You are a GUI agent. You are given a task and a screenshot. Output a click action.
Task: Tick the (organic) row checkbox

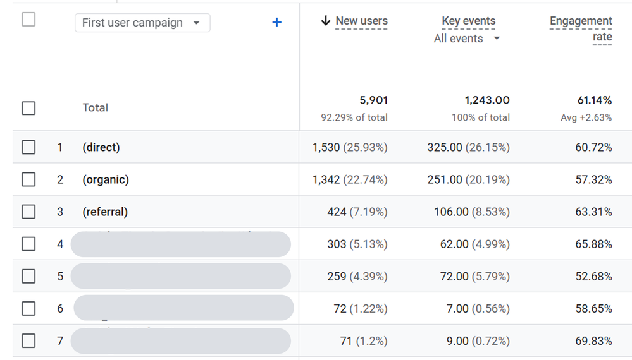tap(28, 179)
